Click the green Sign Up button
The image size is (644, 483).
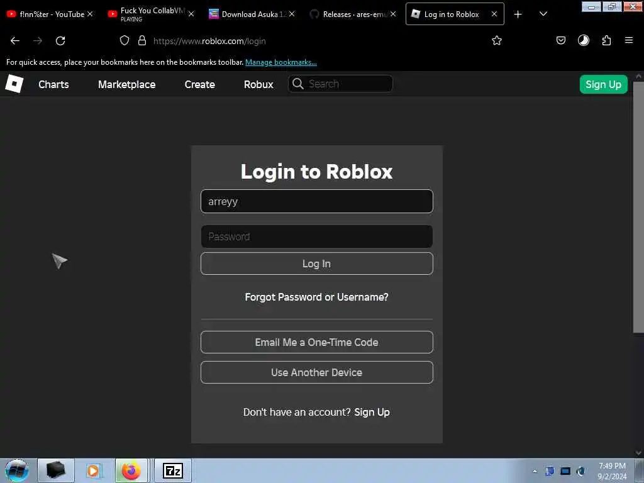(603, 84)
